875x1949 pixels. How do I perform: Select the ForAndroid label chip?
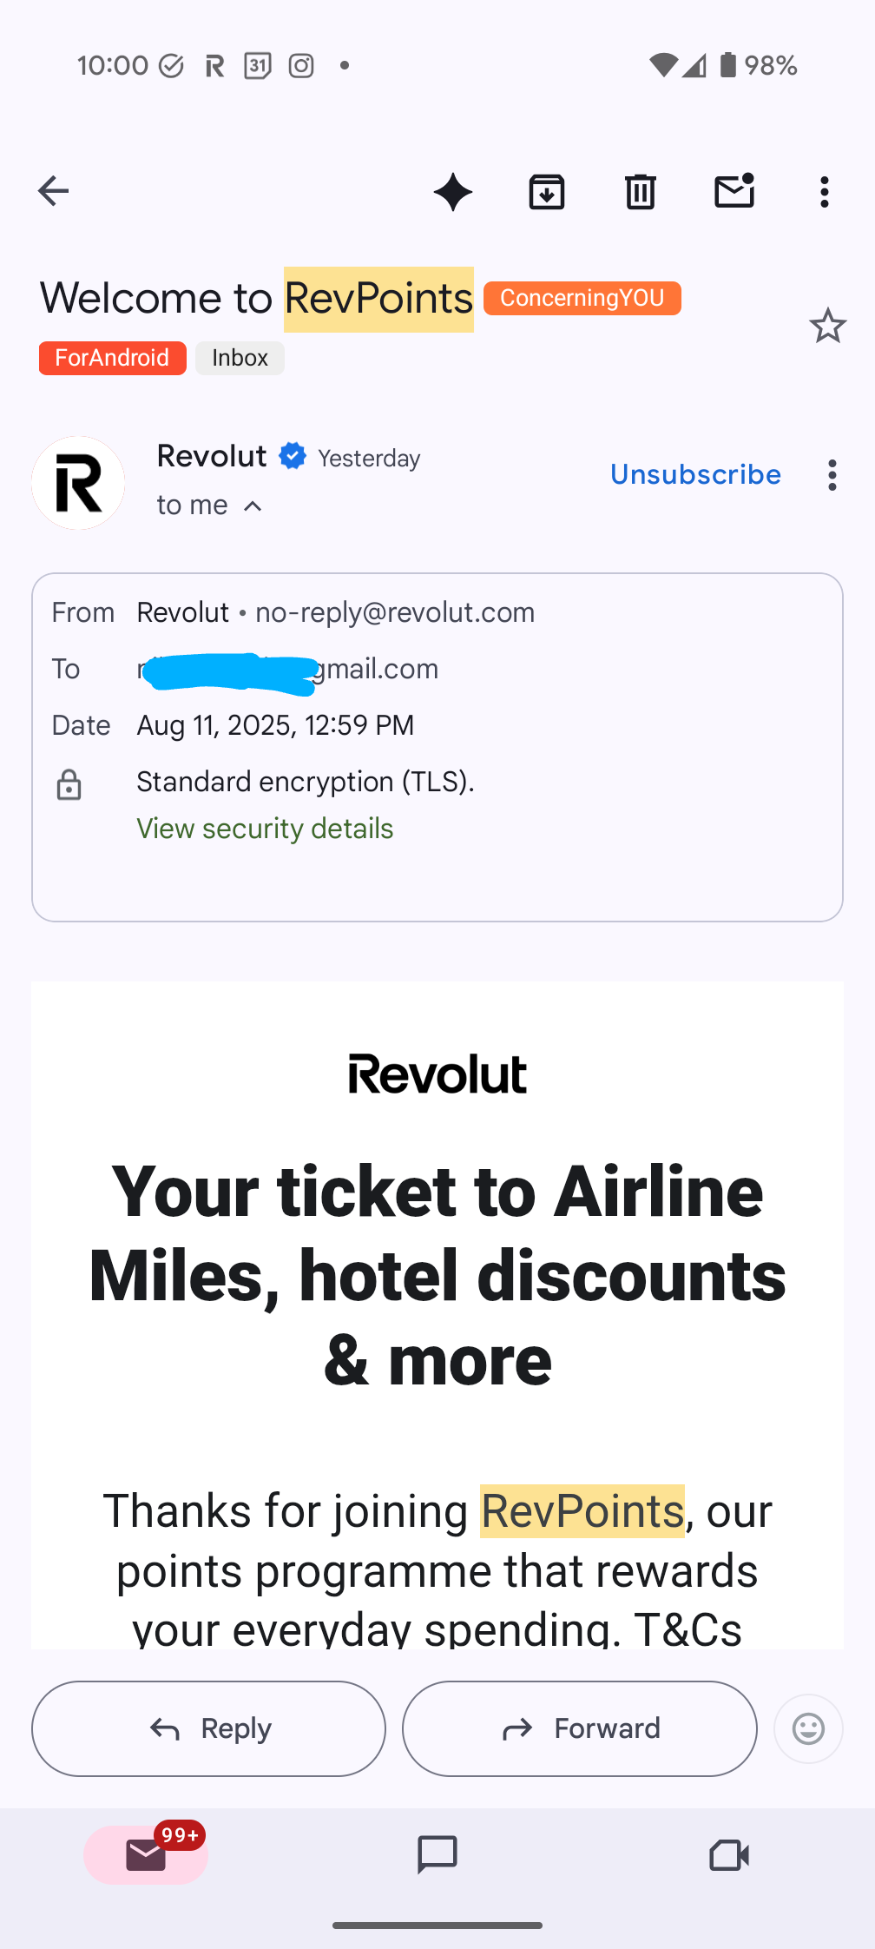[x=113, y=358]
